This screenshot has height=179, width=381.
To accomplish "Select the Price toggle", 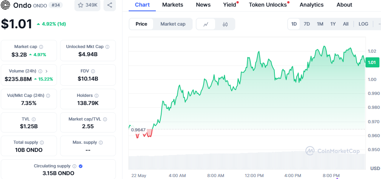I will [x=141, y=24].
